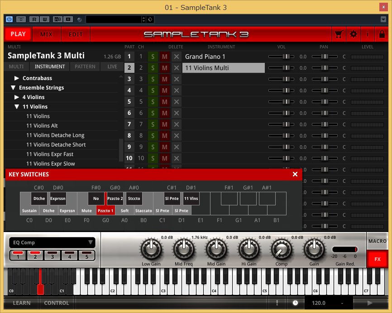The height and width of the screenshot is (313, 392).
Task: Open the INSTRUMENT browser tab
Action: tap(50, 66)
